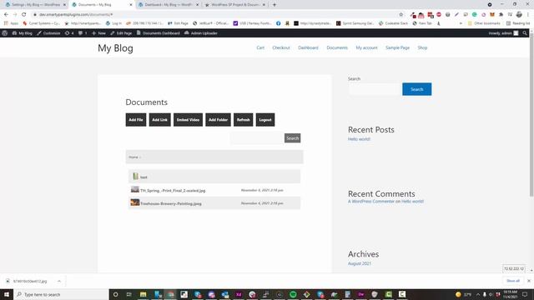Expand options for downloaded jpg file

click(x=59, y=281)
